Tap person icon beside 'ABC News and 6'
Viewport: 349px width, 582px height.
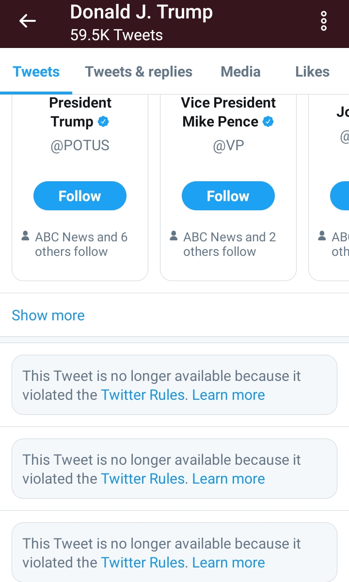pyautogui.click(x=25, y=236)
